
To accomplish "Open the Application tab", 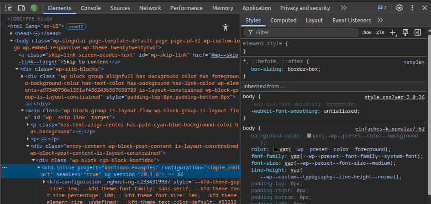I will pyautogui.click(x=257, y=8).
